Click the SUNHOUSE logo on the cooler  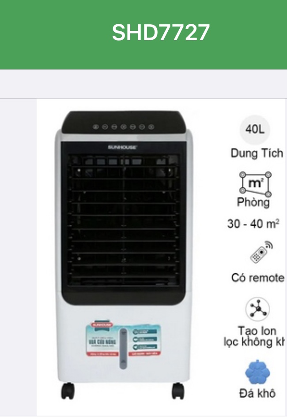click(x=123, y=147)
